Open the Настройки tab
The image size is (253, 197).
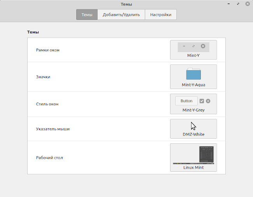click(x=161, y=15)
